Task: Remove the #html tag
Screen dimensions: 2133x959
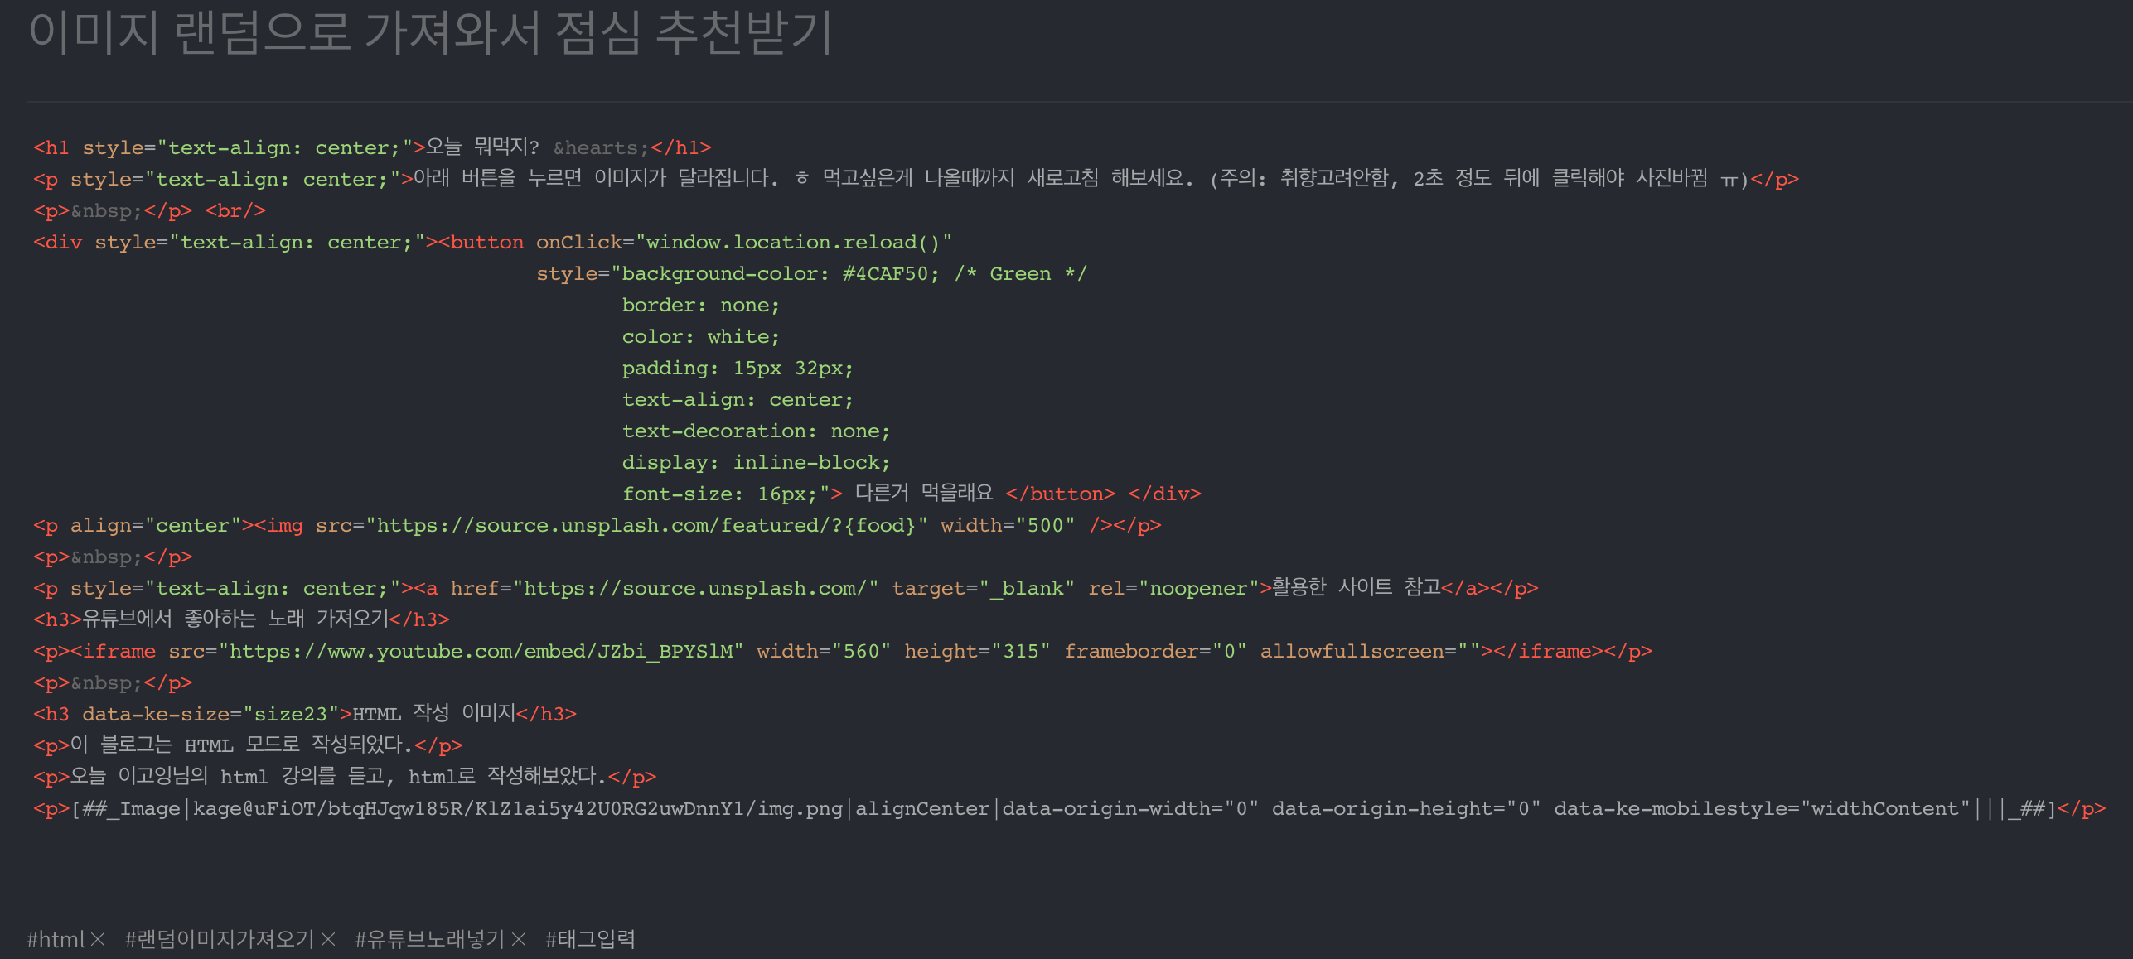Action: tap(98, 939)
